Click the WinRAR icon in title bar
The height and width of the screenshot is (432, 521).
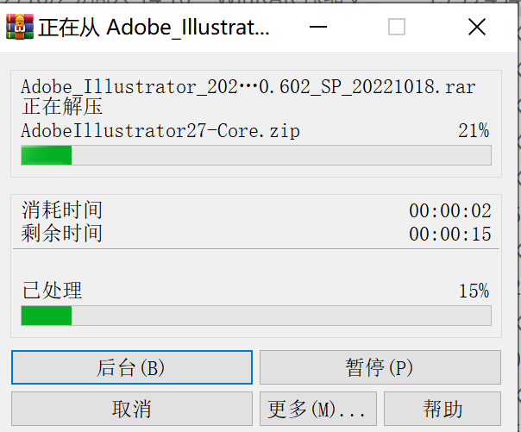coord(20,27)
